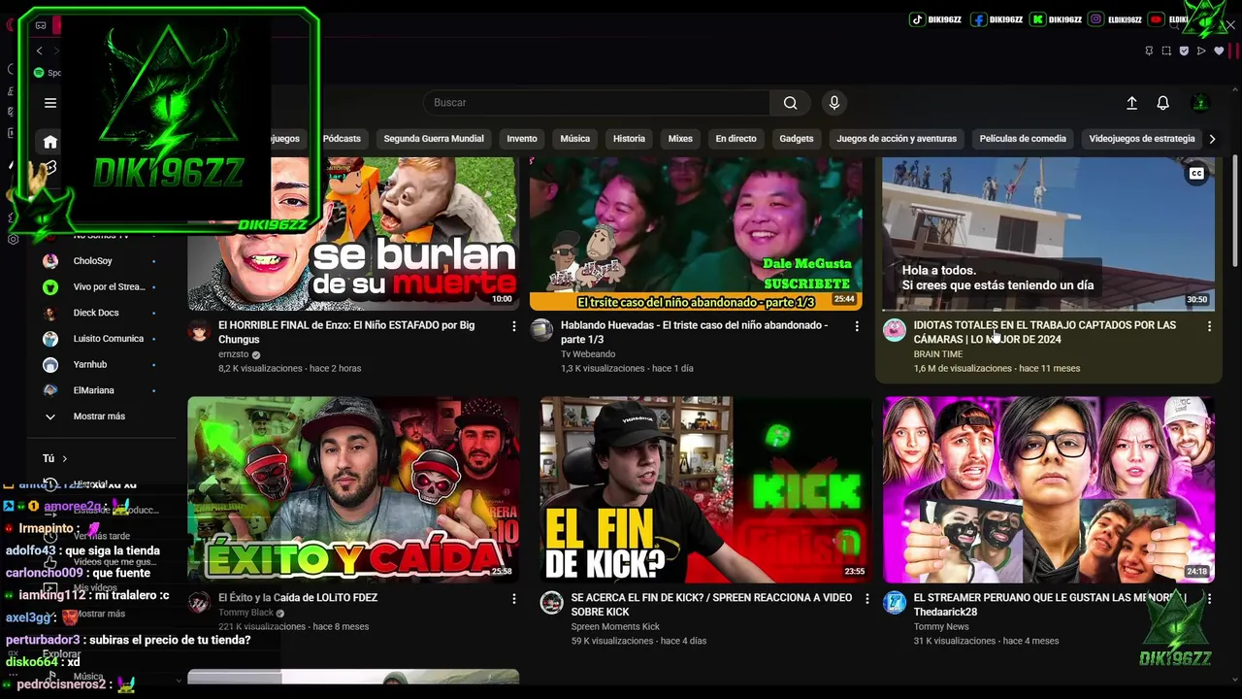Select the Segunda Guerra Mundial chip

434,139
